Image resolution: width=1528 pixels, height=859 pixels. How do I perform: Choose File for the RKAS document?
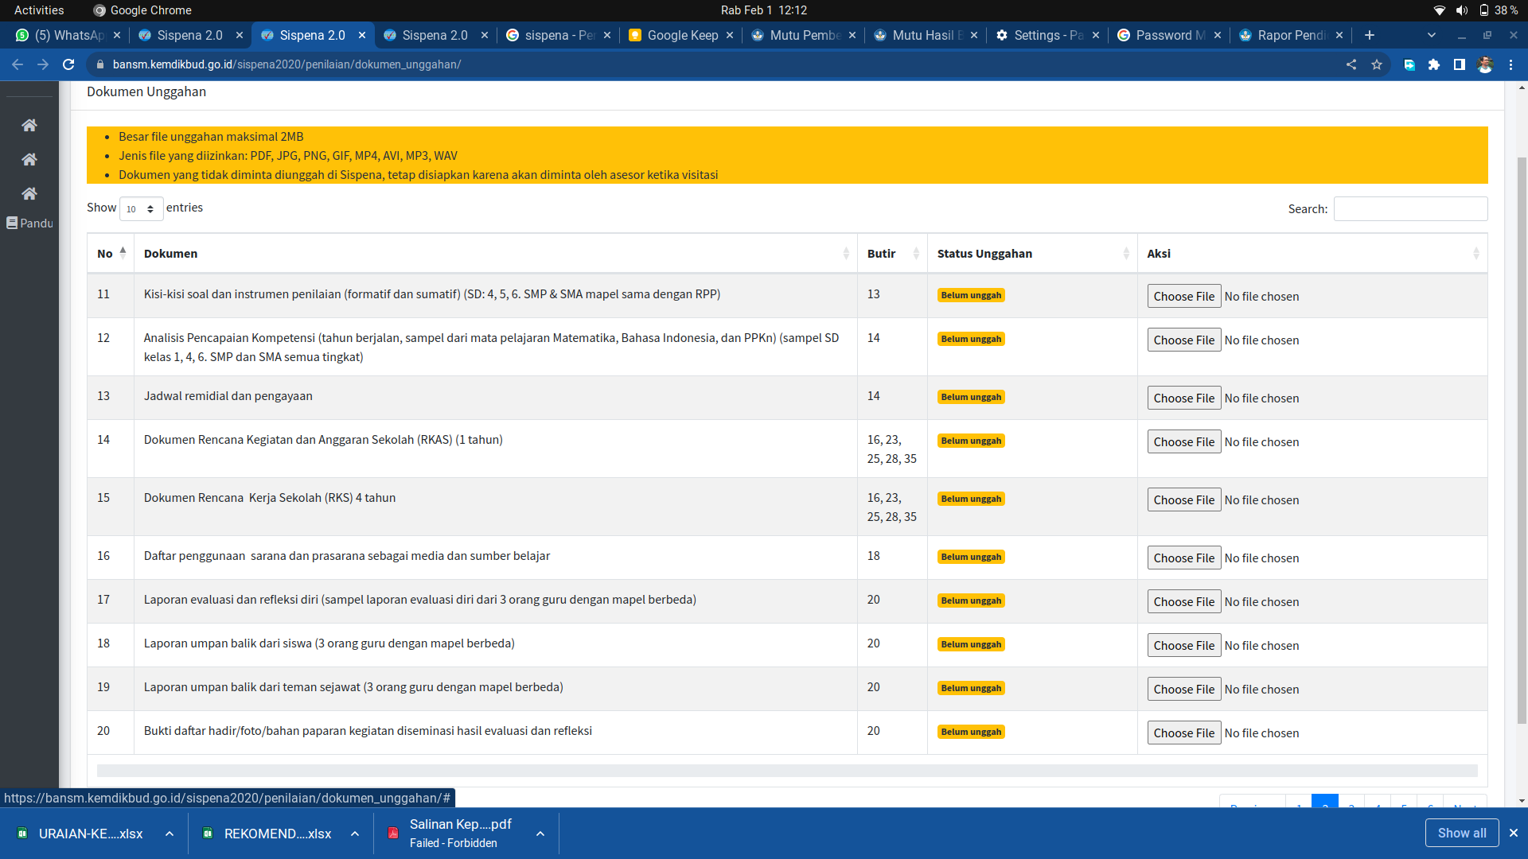tap(1184, 441)
